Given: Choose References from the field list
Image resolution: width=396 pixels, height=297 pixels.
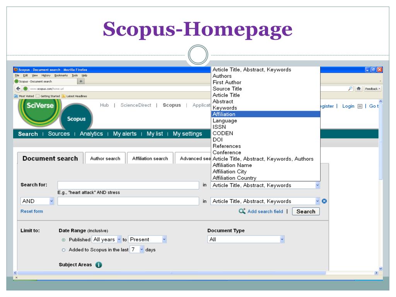Looking at the screenshot, I should [266, 146].
